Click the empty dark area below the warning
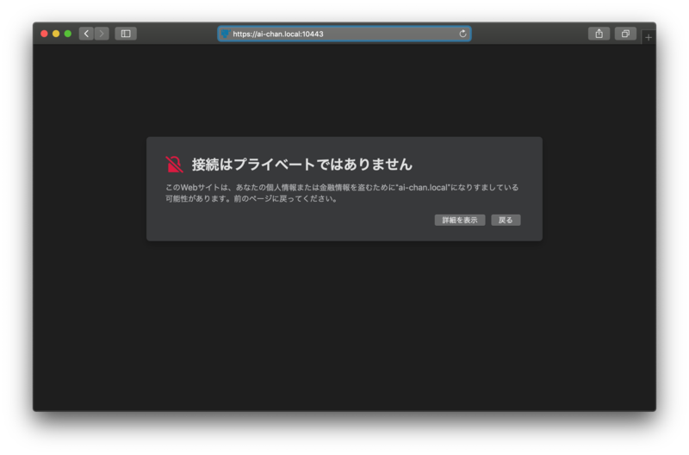This screenshot has width=689, height=455. pyautogui.click(x=344, y=327)
